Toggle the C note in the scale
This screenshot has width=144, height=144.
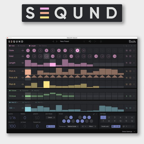(x=64, y=121)
